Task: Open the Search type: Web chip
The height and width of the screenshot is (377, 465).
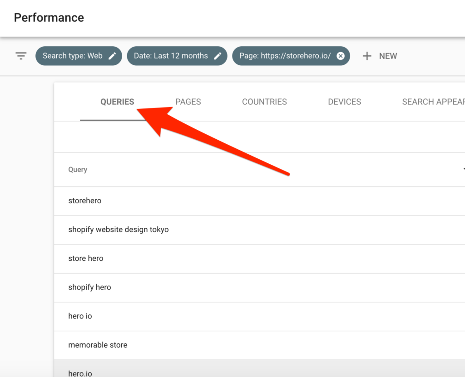Action: (x=79, y=56)
